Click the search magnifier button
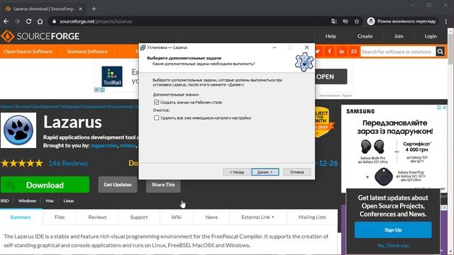Screen dimensions: 454x255 [440, 52]
